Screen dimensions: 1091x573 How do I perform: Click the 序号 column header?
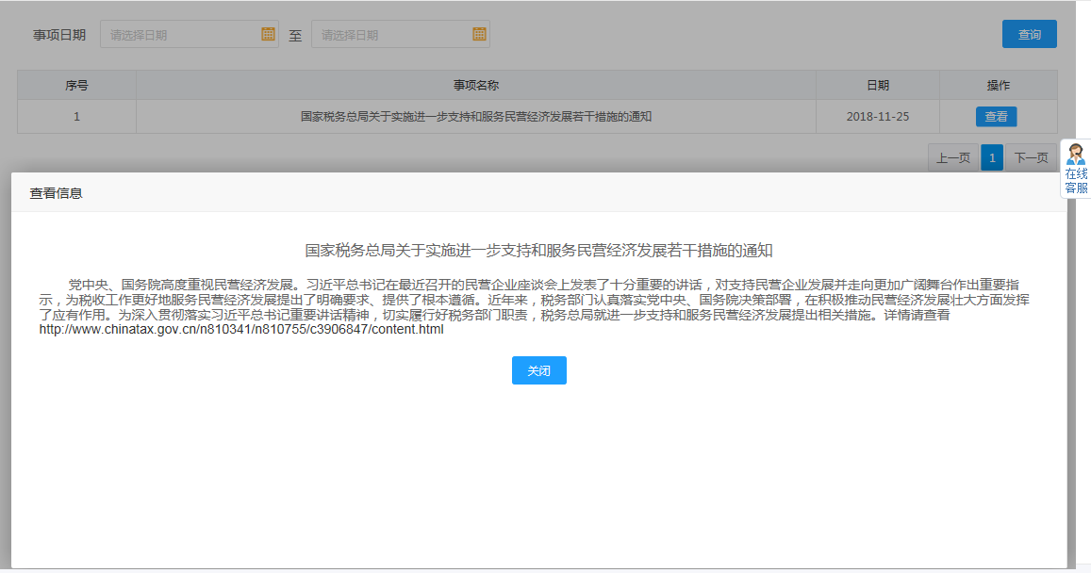(x=76, y=86)
